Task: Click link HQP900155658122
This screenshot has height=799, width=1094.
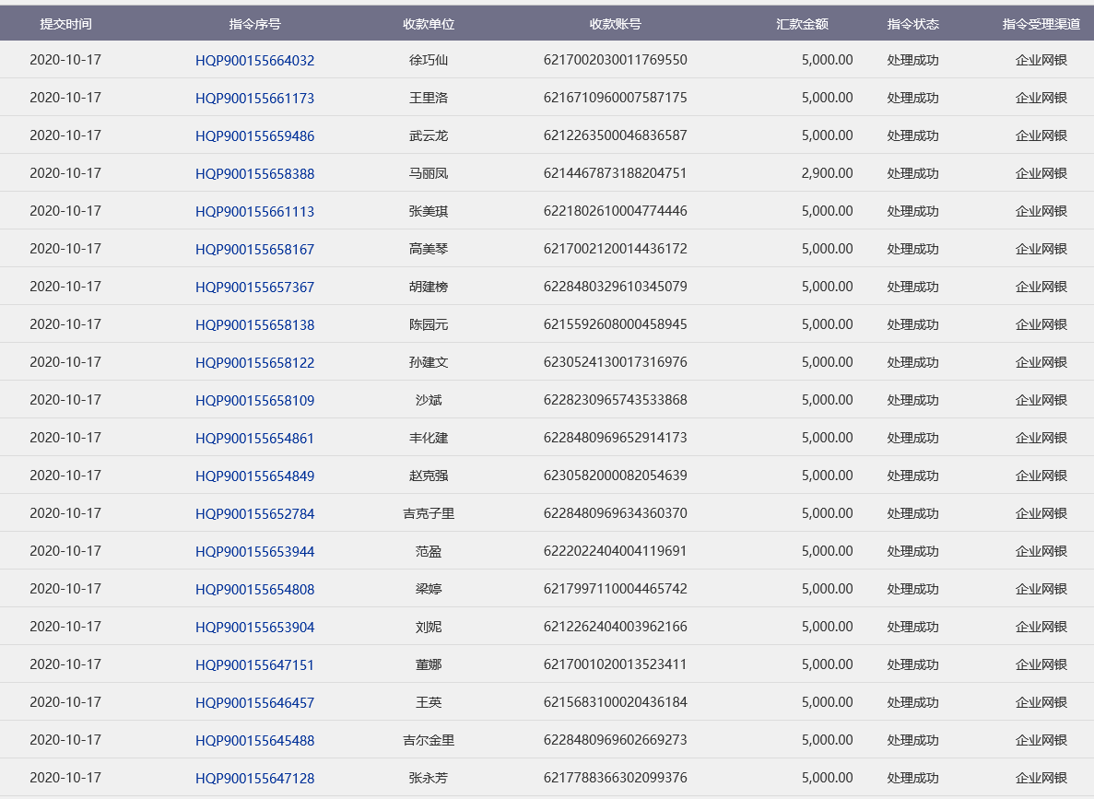Action: coord(254,363)
